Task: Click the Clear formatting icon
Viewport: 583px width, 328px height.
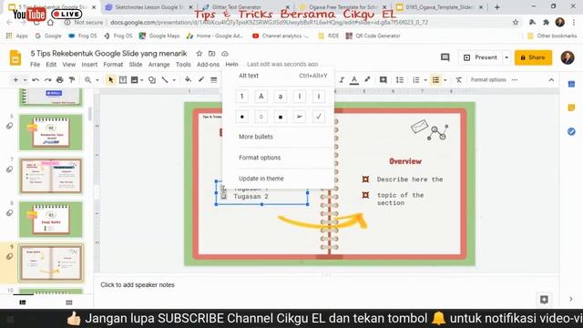Action: [459, 80]
